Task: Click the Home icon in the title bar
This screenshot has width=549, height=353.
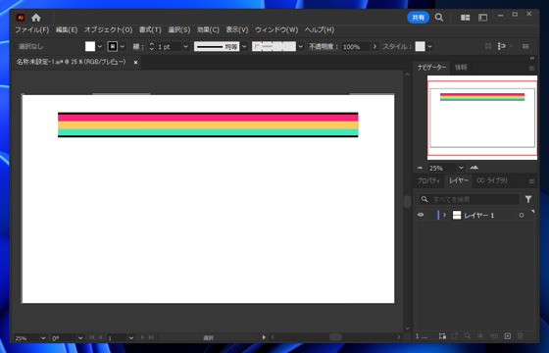Action: point(36,18)
